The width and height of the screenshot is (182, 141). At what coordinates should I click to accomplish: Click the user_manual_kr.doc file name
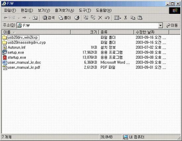point(24,63)
